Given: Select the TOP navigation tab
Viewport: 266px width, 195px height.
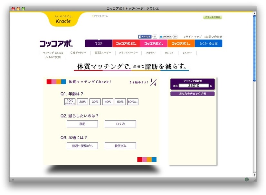Looking at the screenshot, I should (x=99, y=43).
